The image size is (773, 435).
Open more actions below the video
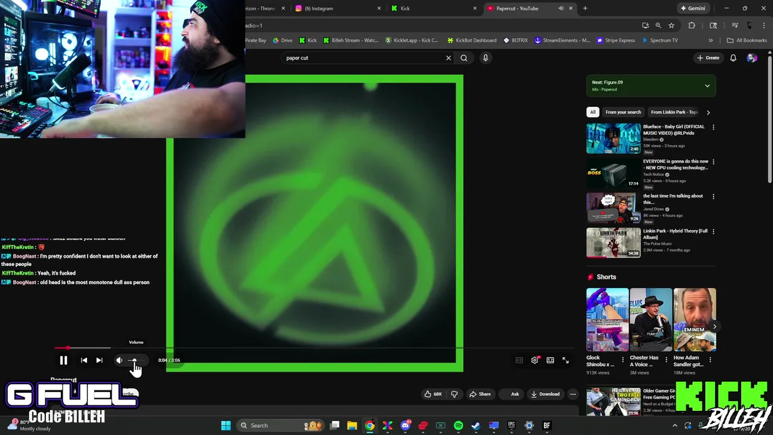click(x=573, y=394)
